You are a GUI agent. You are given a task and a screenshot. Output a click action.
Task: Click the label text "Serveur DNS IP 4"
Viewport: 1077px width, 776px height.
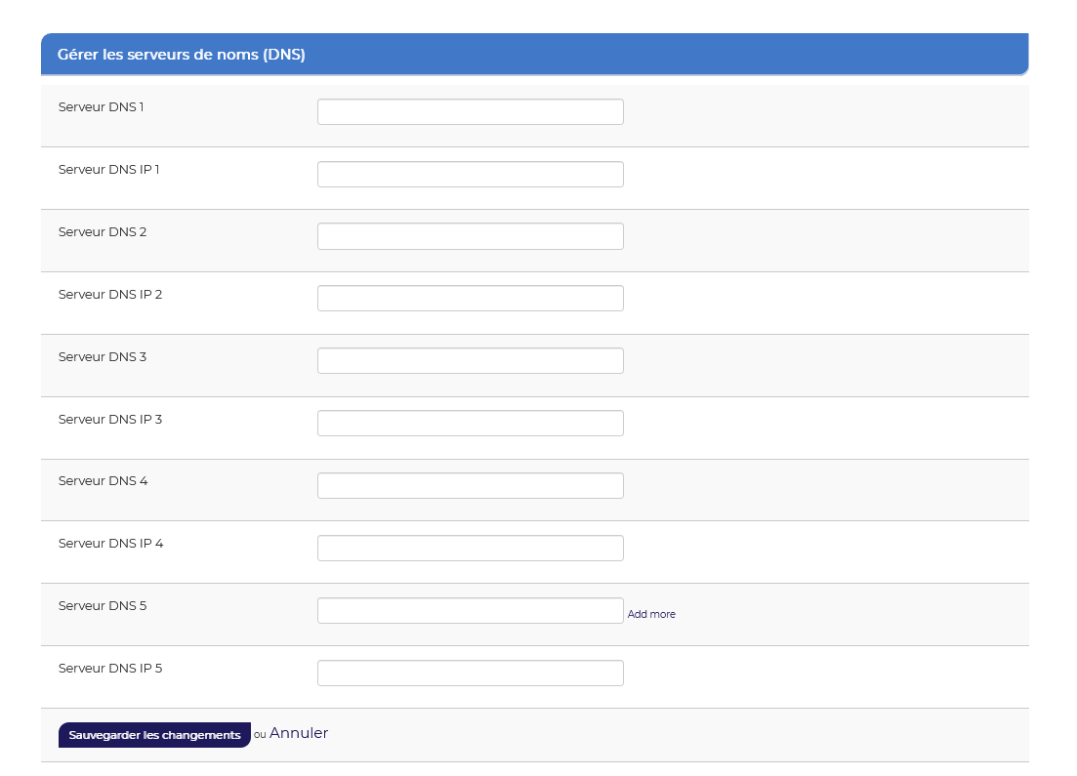(111, 544)
